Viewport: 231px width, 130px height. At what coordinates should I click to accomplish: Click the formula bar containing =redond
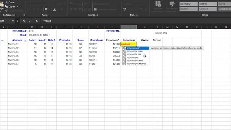(136, 21)
